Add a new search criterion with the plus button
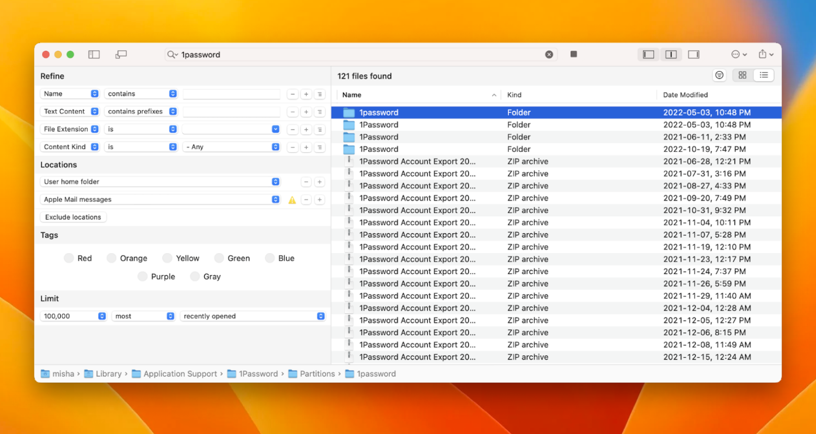The height and width of the screenshot is (434, 816). [x=307, y=94]
